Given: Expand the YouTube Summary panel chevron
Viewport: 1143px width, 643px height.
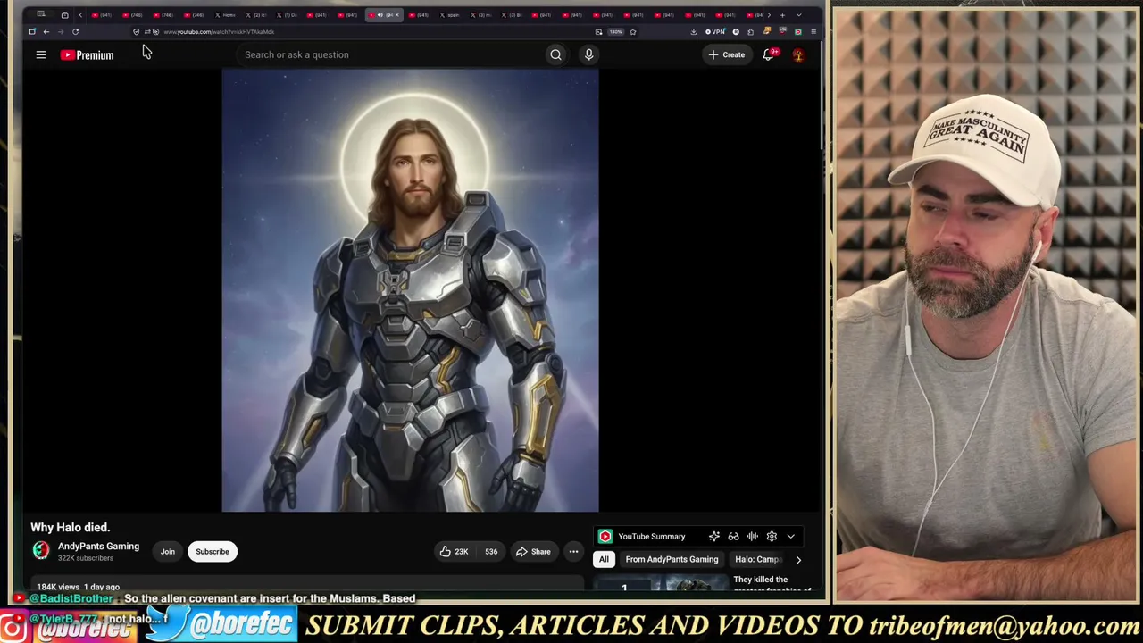Looking at the screenshot, I should coord(790,537).
